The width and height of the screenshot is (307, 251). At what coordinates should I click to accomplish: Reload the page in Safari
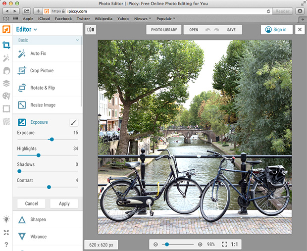[268, 11]
